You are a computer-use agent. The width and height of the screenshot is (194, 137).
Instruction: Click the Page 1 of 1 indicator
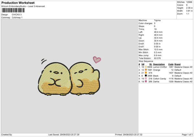click(x=187, y=134)
